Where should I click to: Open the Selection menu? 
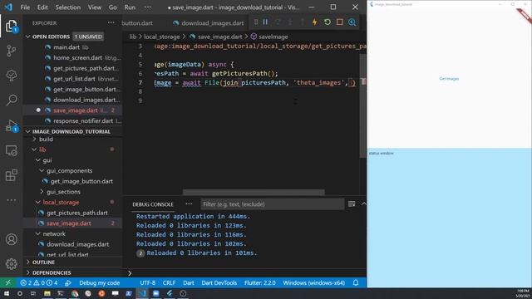tap(68, 7)
